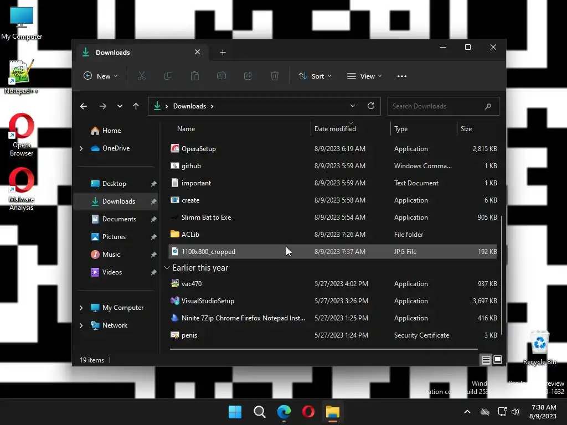This screenshot has width=567, height=425.
Task: Expand Network tree node
Action: click(x=81, y=325)
